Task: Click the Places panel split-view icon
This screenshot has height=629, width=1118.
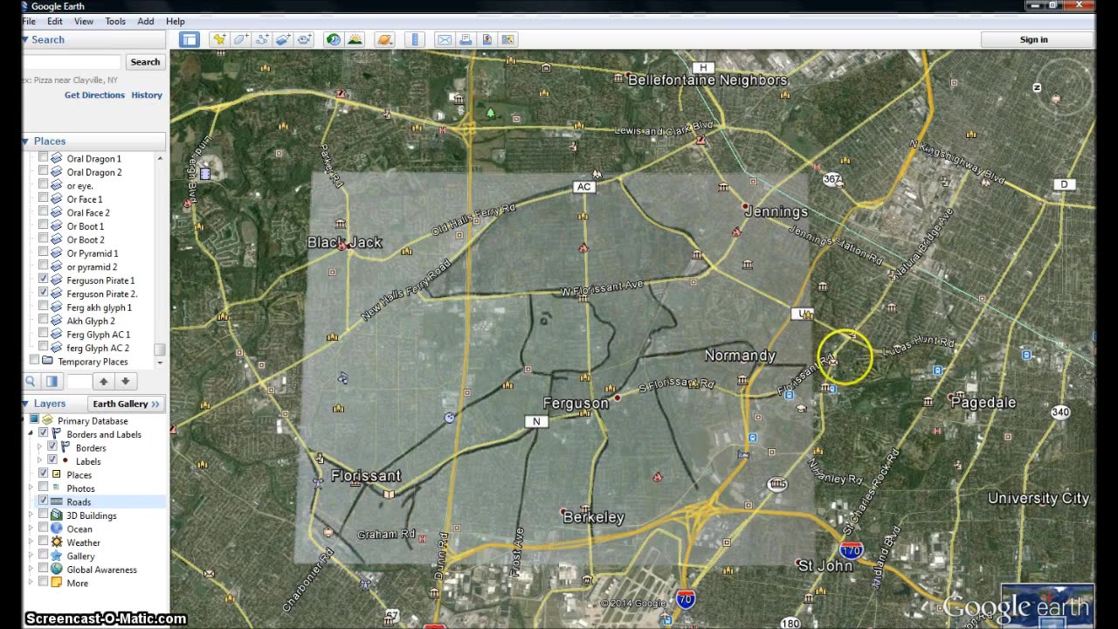Action: (x=52, y=381)
